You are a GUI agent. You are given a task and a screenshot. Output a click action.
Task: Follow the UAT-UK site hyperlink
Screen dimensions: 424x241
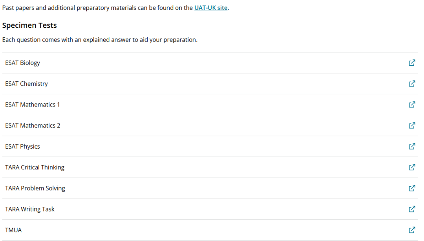coord(211,8)
